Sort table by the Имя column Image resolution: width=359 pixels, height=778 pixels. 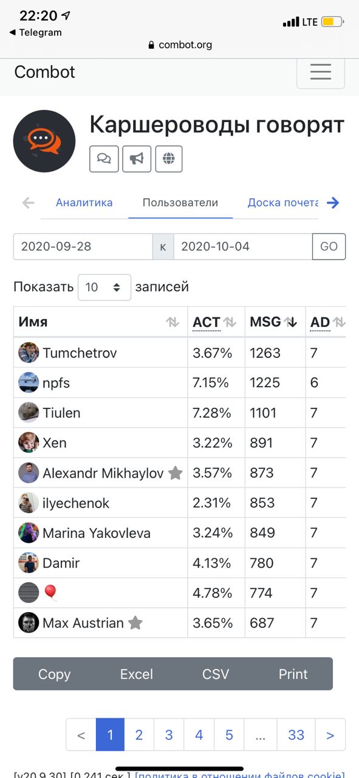point(100,322)
